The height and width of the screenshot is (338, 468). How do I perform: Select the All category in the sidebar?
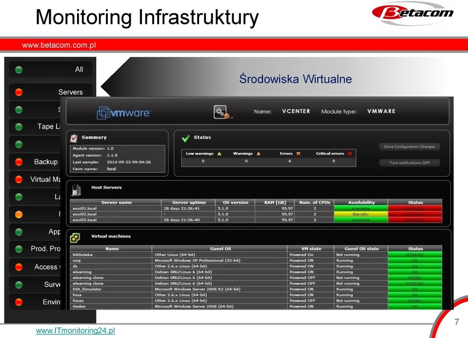point(51,70)
